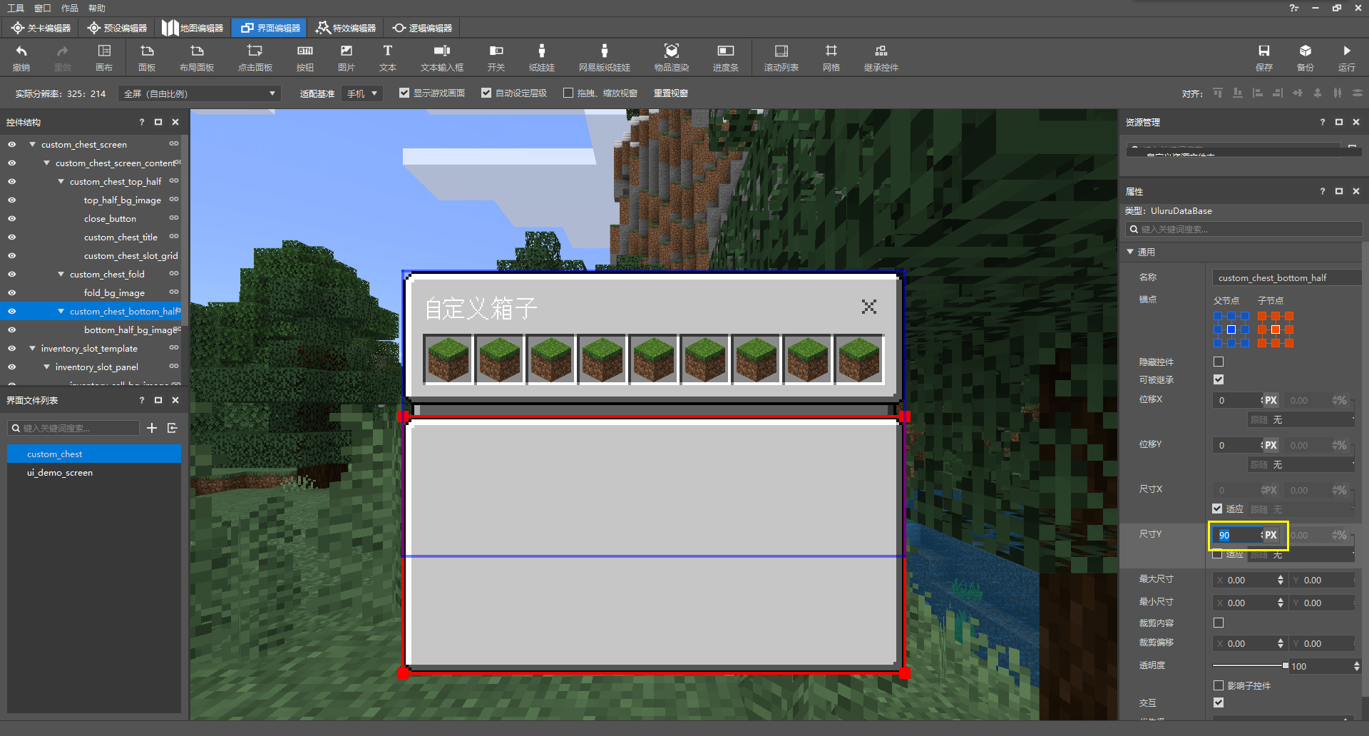Insert a 网易版纸娃娃 control

pos(605,58)
